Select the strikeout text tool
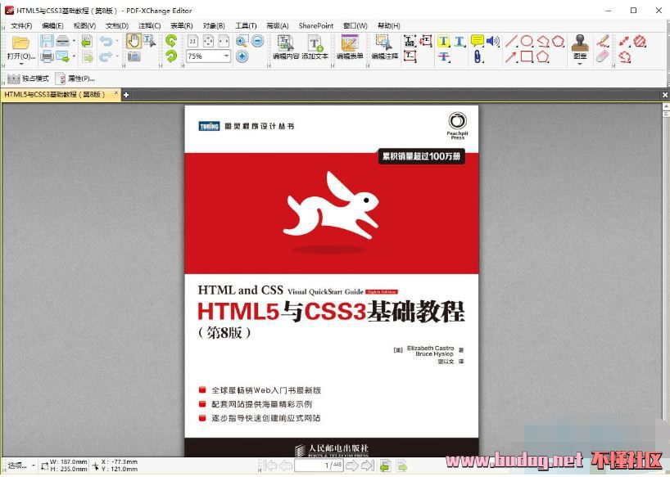 [x=444, y=56]
